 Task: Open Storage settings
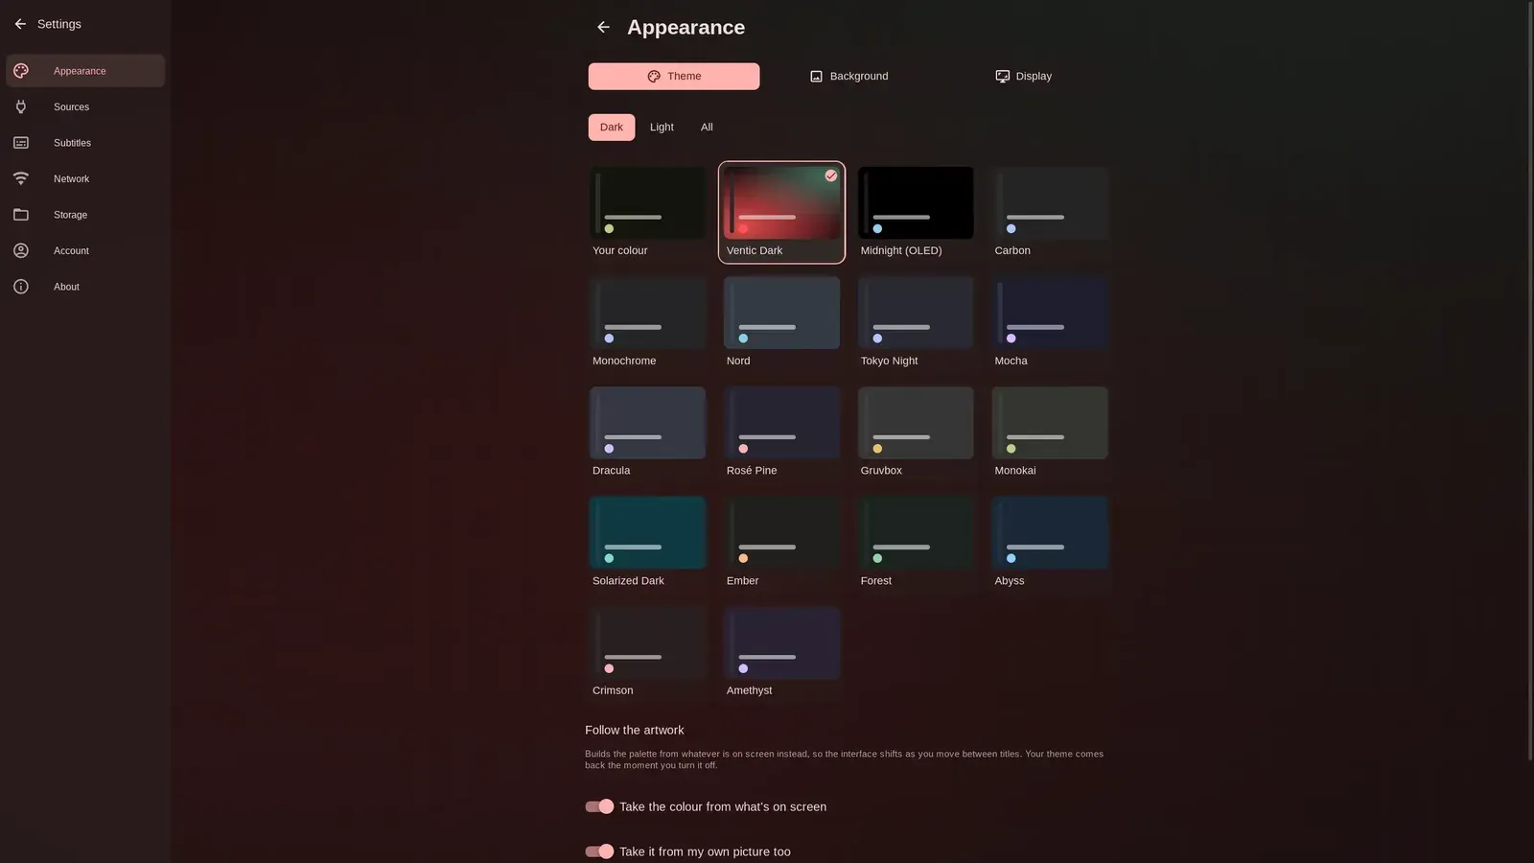point(85,215)
